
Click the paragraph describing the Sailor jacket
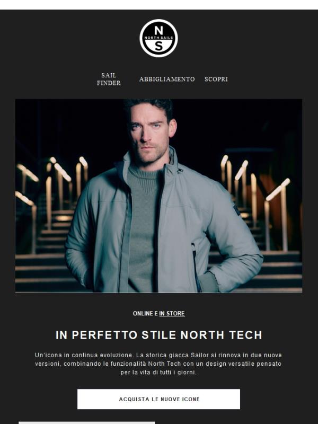(158, 364)
